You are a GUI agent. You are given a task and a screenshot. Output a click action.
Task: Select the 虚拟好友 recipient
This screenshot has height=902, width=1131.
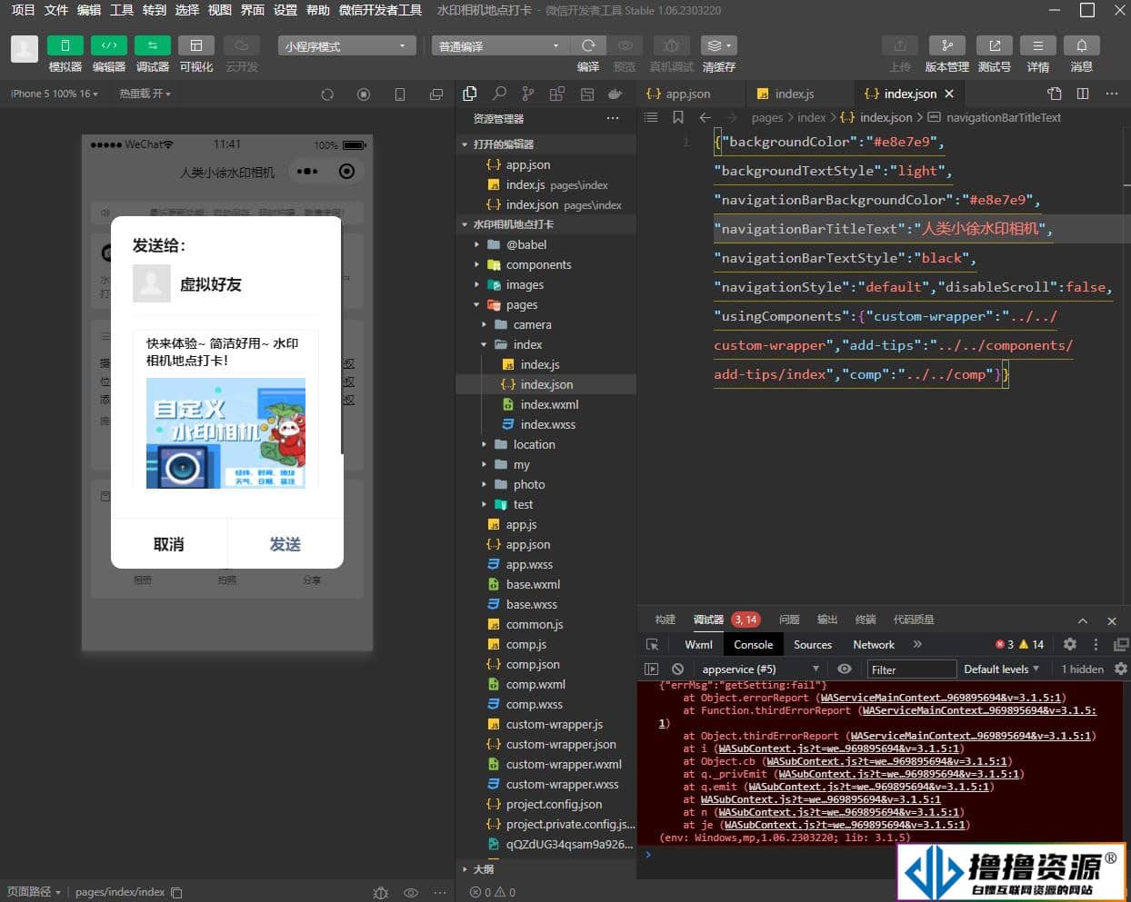(187, 284)
